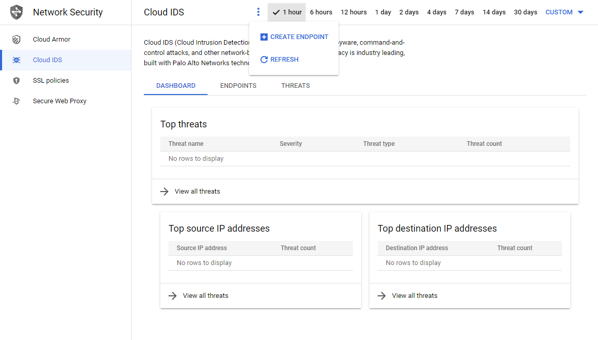
Task: Switch to the THREATS tab
Action: tap(295, 86)
